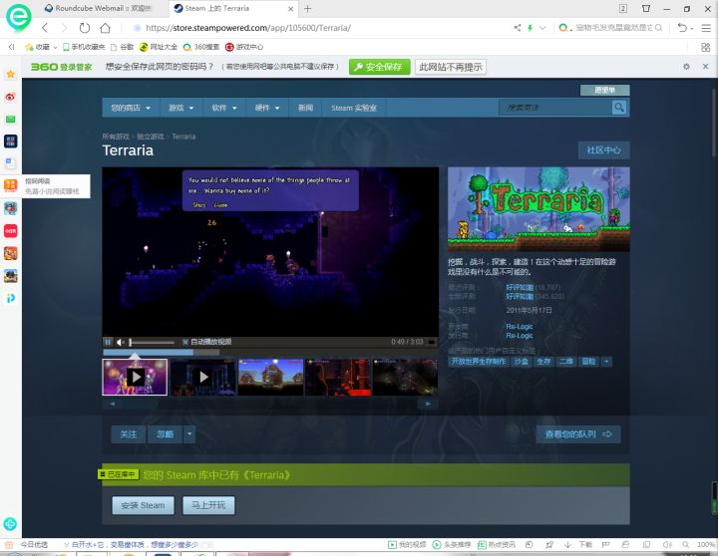718x556 pixels.
Task: Open the browser hamburger menu
Action: [706, 28]
